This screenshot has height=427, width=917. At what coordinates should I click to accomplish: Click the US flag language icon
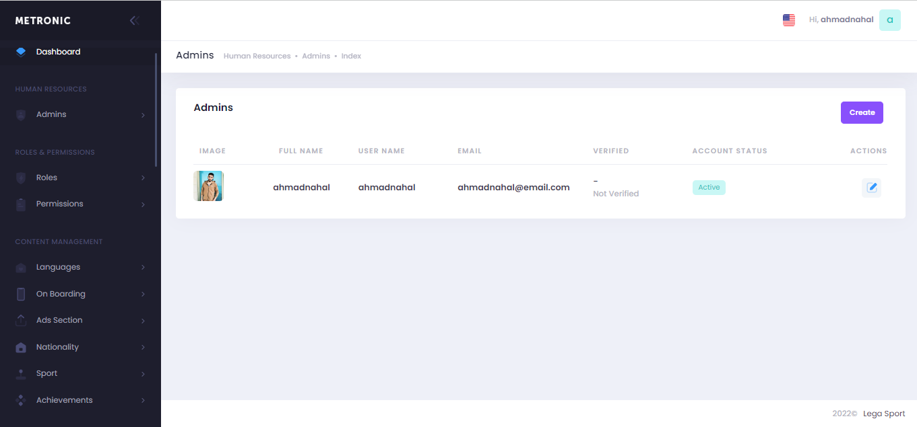788,20
